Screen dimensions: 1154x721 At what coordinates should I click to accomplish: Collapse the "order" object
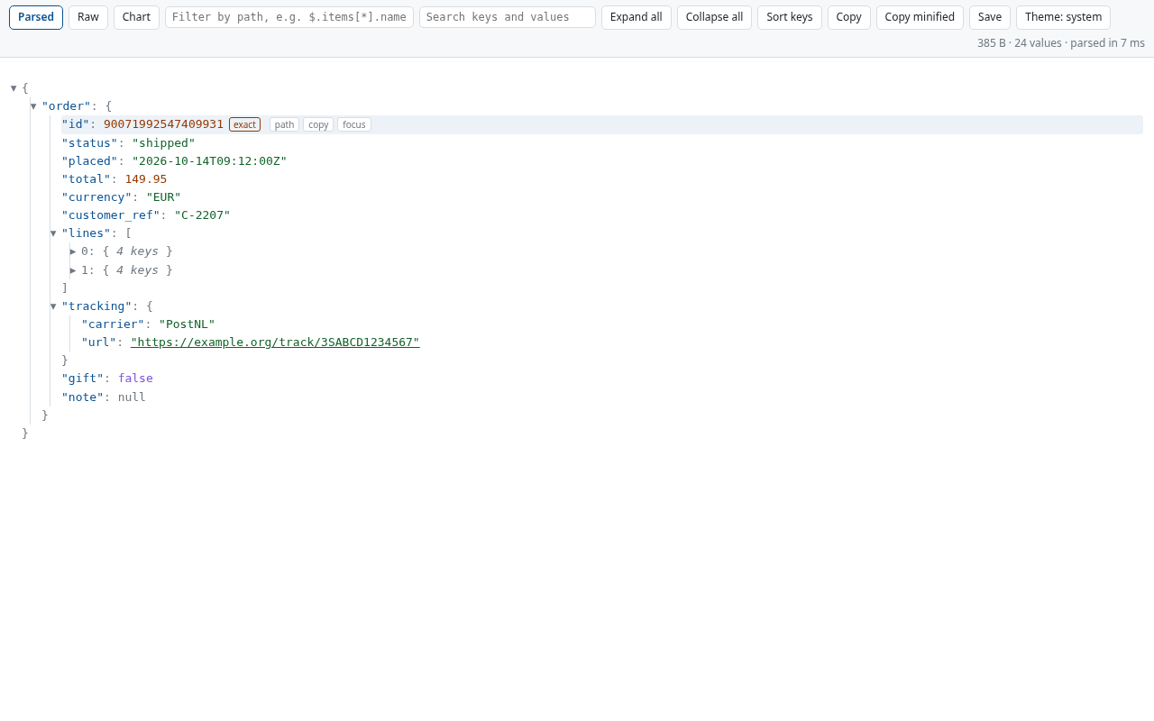[x=33, y=106]
